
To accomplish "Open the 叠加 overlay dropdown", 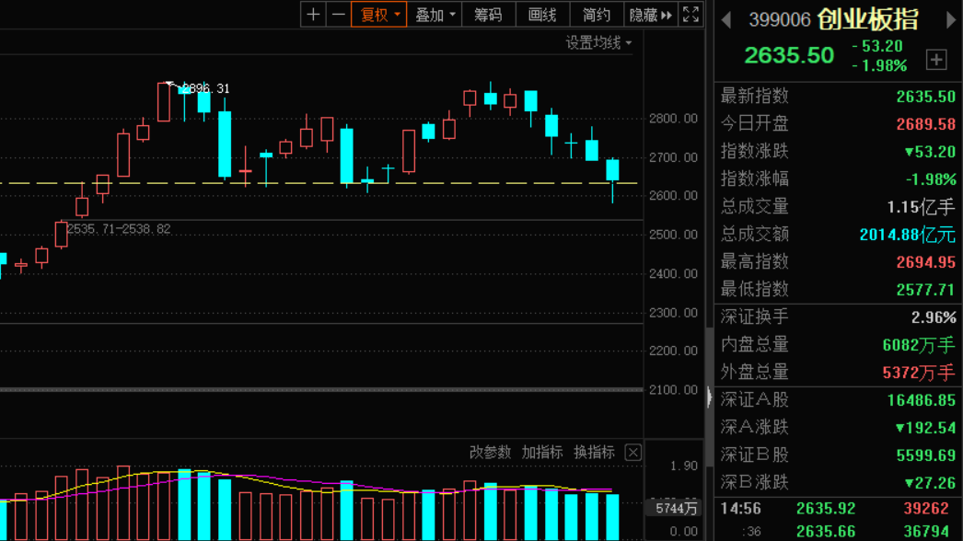I will click(x=435, y=15).
